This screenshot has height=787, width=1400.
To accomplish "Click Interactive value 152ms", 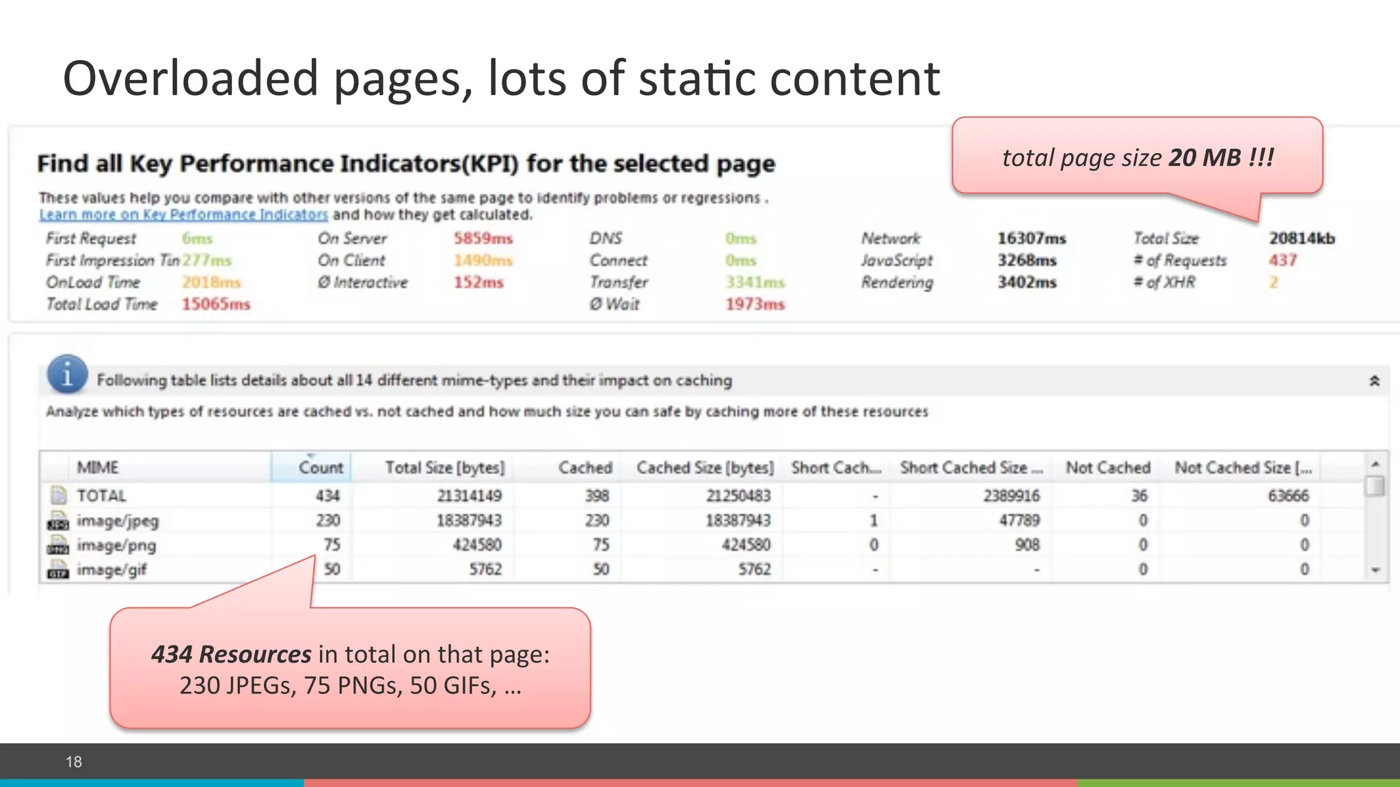I will pos(479,282).
